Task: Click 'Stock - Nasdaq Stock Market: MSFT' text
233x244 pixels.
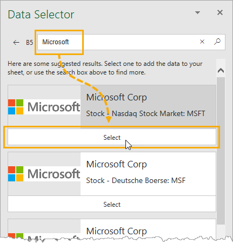Action: coord(145,113)
